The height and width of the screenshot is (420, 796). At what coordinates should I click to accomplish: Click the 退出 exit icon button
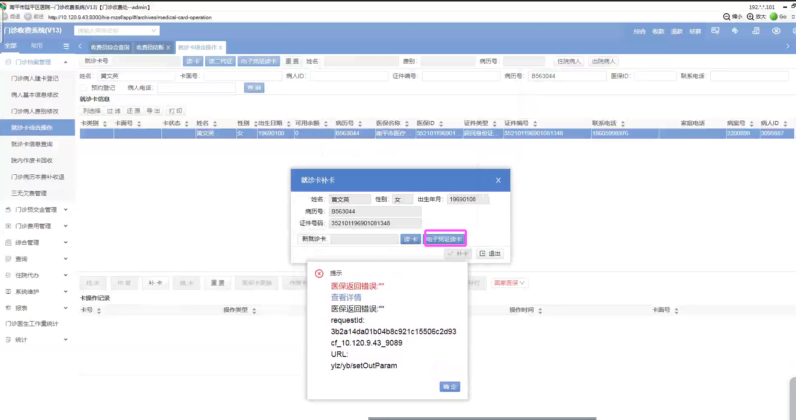[x=490, y=254]
